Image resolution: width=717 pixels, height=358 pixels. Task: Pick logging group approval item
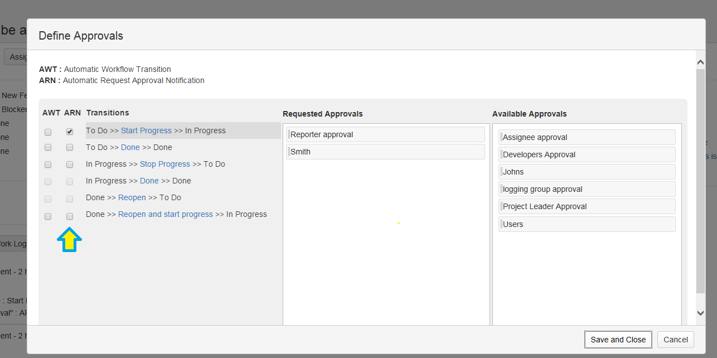click(x=587, y=189)
